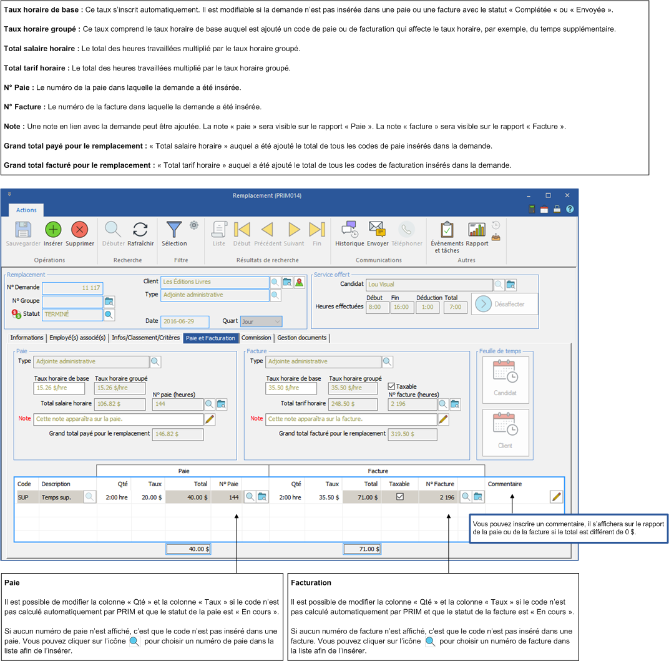Click the map pin icon beside Client

pos(300,282)
